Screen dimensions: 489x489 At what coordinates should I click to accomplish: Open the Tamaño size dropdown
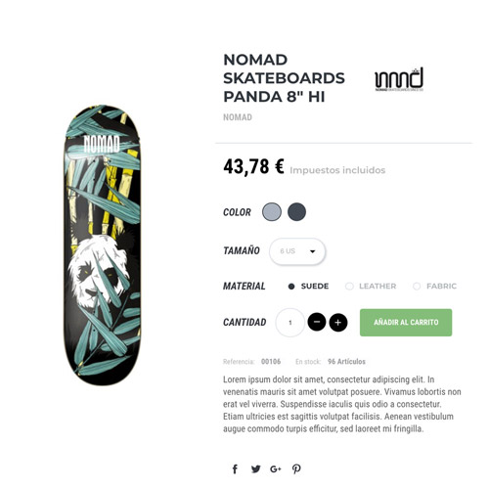pyautogui.click(x=297, y=251)
